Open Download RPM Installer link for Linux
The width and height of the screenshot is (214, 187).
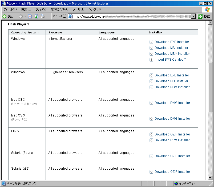(x=172, y=140)
